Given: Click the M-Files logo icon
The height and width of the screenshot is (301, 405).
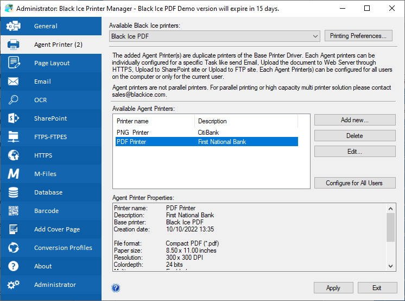Looking at the screenshot, I should coord(14,174).
